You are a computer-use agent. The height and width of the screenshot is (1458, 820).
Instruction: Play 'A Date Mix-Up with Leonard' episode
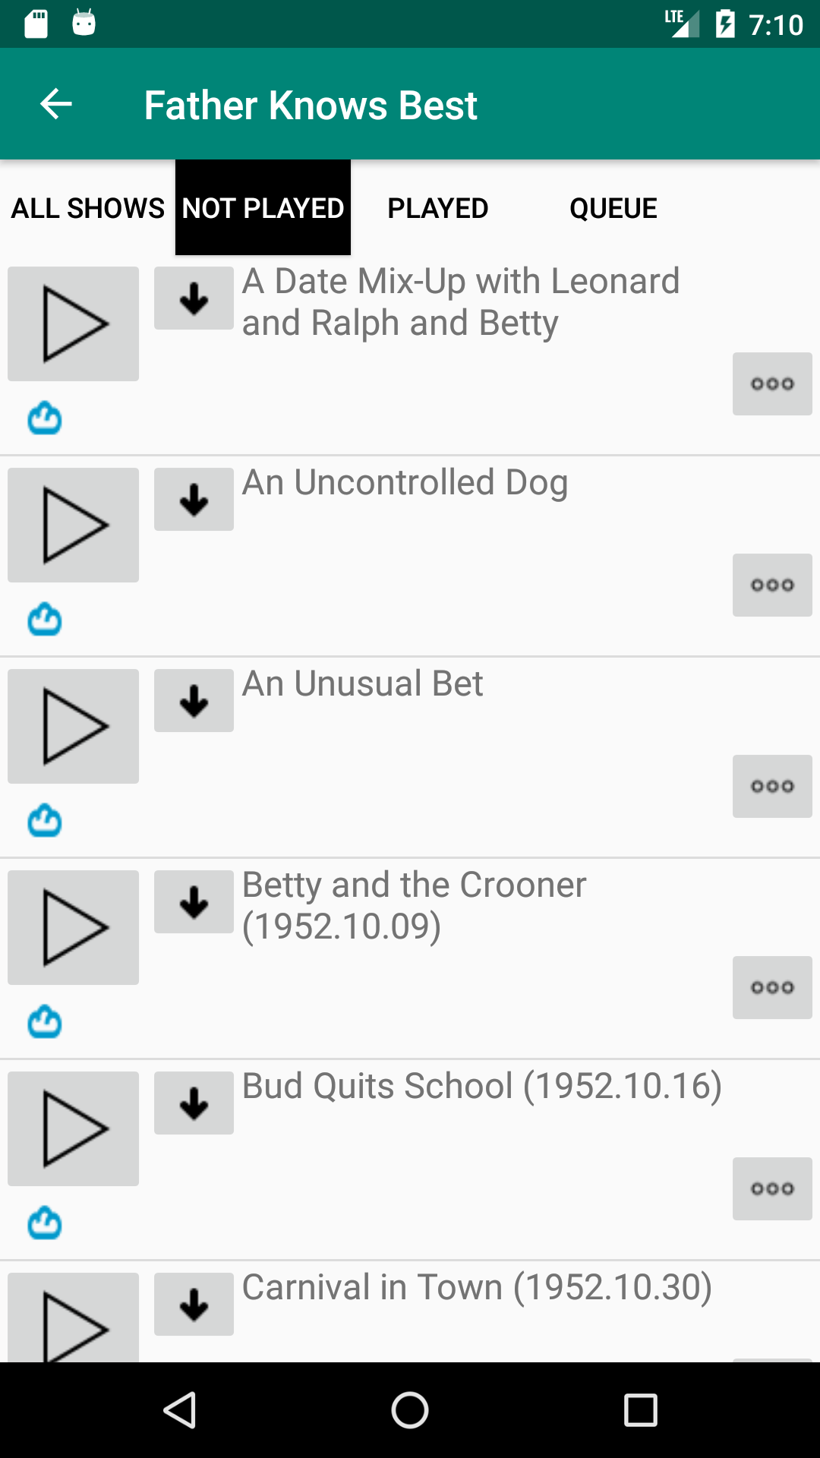tap(73, 323)
